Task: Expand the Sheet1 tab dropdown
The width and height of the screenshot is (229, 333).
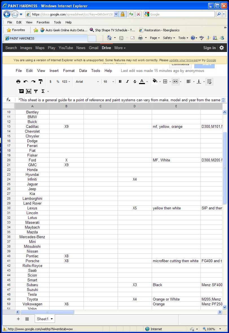Action: [x=52, y=319]
